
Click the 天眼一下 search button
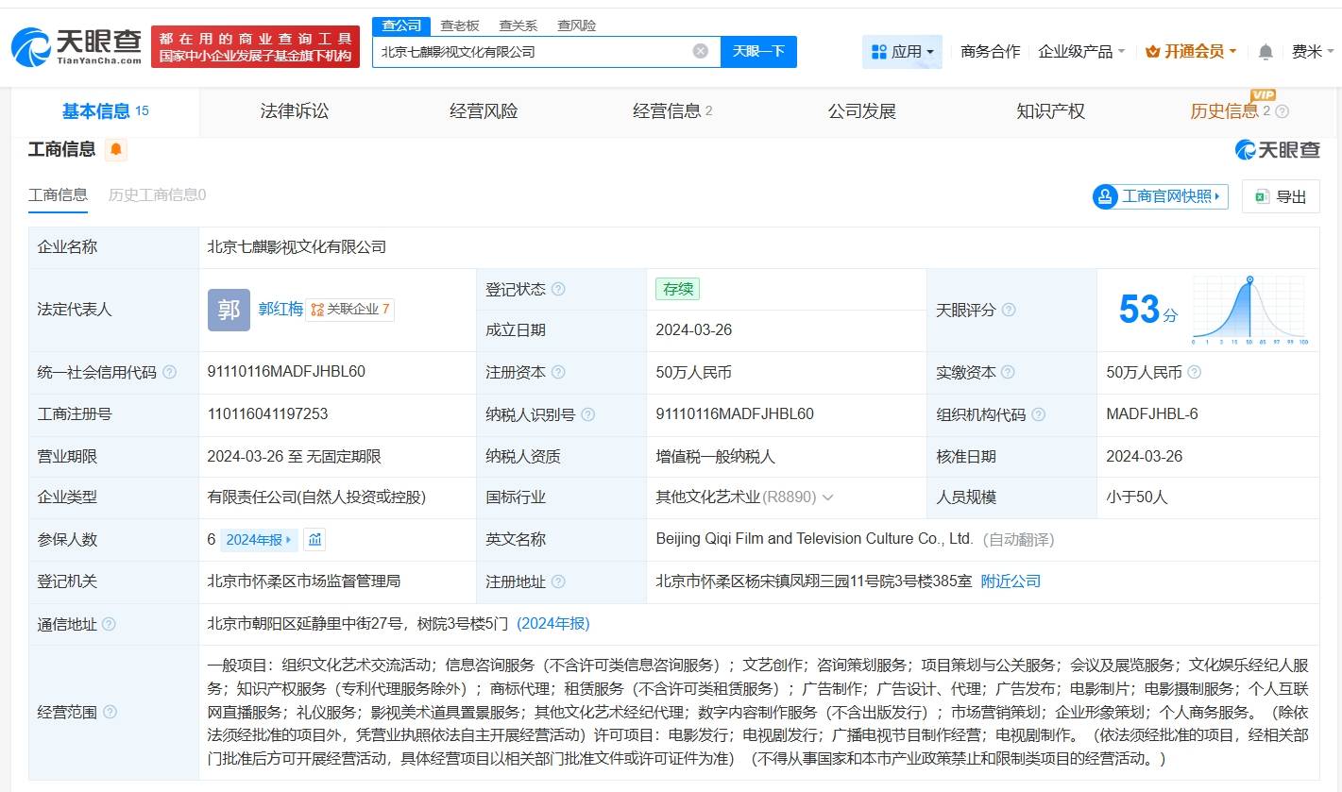[758, 52]
